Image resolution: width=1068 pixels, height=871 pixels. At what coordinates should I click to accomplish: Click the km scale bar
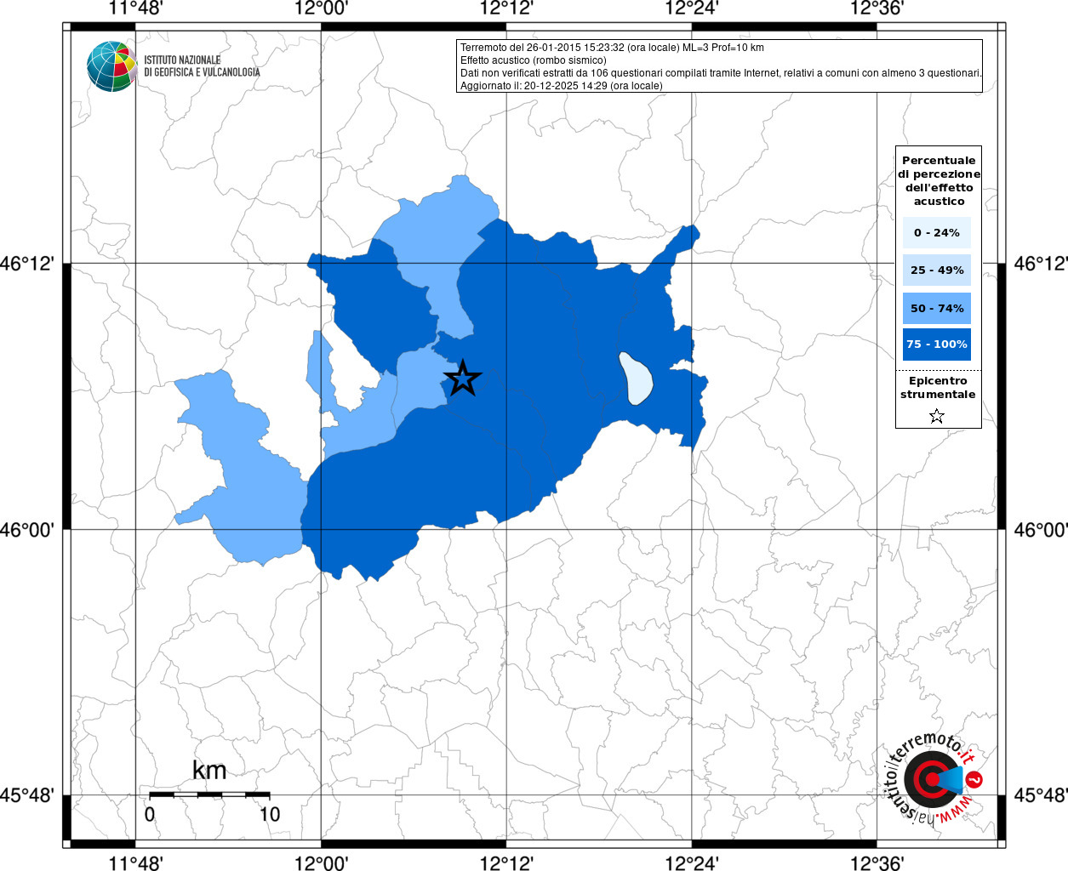209,794
